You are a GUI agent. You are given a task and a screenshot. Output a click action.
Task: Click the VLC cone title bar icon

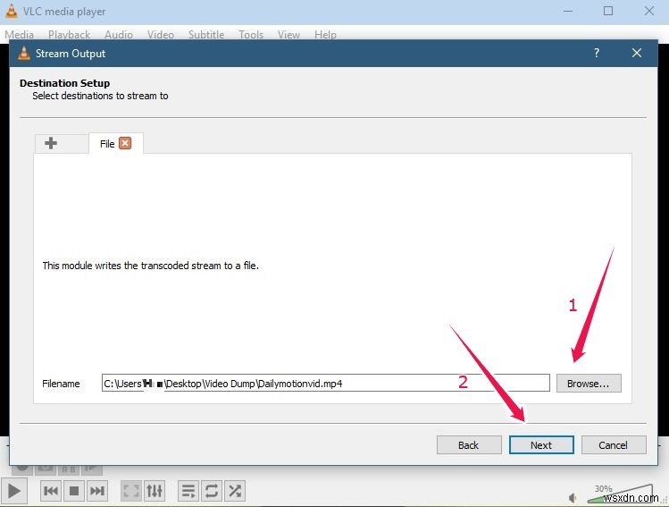pos(12,12)
